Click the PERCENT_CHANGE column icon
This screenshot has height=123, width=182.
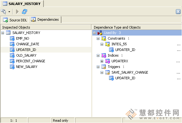tap(12, 61)
